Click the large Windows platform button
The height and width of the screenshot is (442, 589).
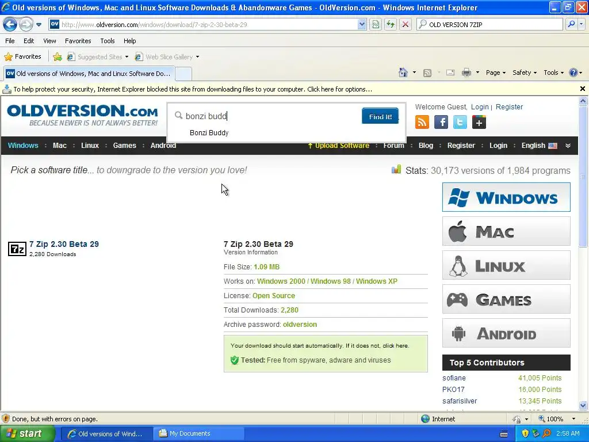(506, 197)
